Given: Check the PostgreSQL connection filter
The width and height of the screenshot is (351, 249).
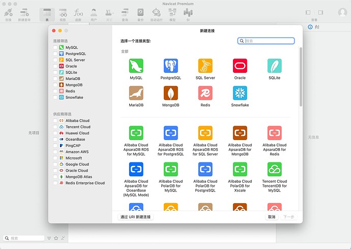Looking at the screenshot, I should click(55, 54).
